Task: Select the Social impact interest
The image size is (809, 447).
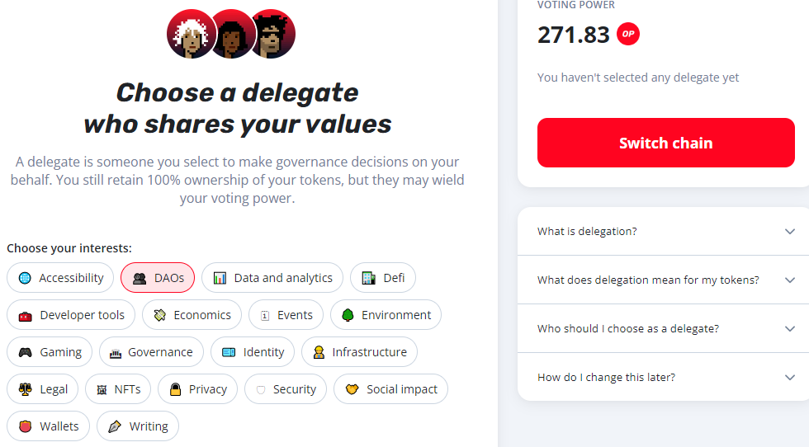Action: (391, 389)
